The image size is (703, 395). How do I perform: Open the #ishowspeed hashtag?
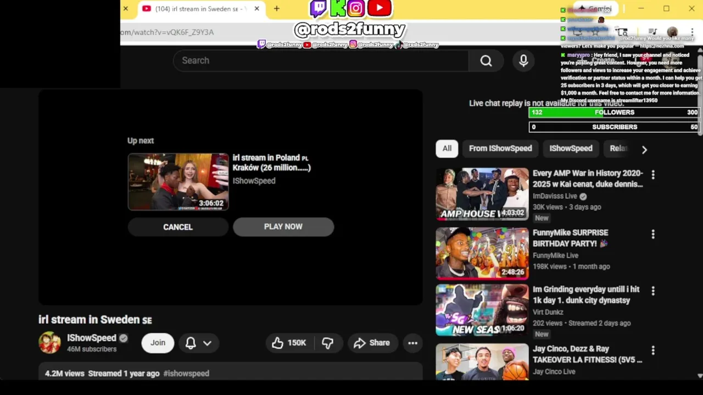point(186,374)
